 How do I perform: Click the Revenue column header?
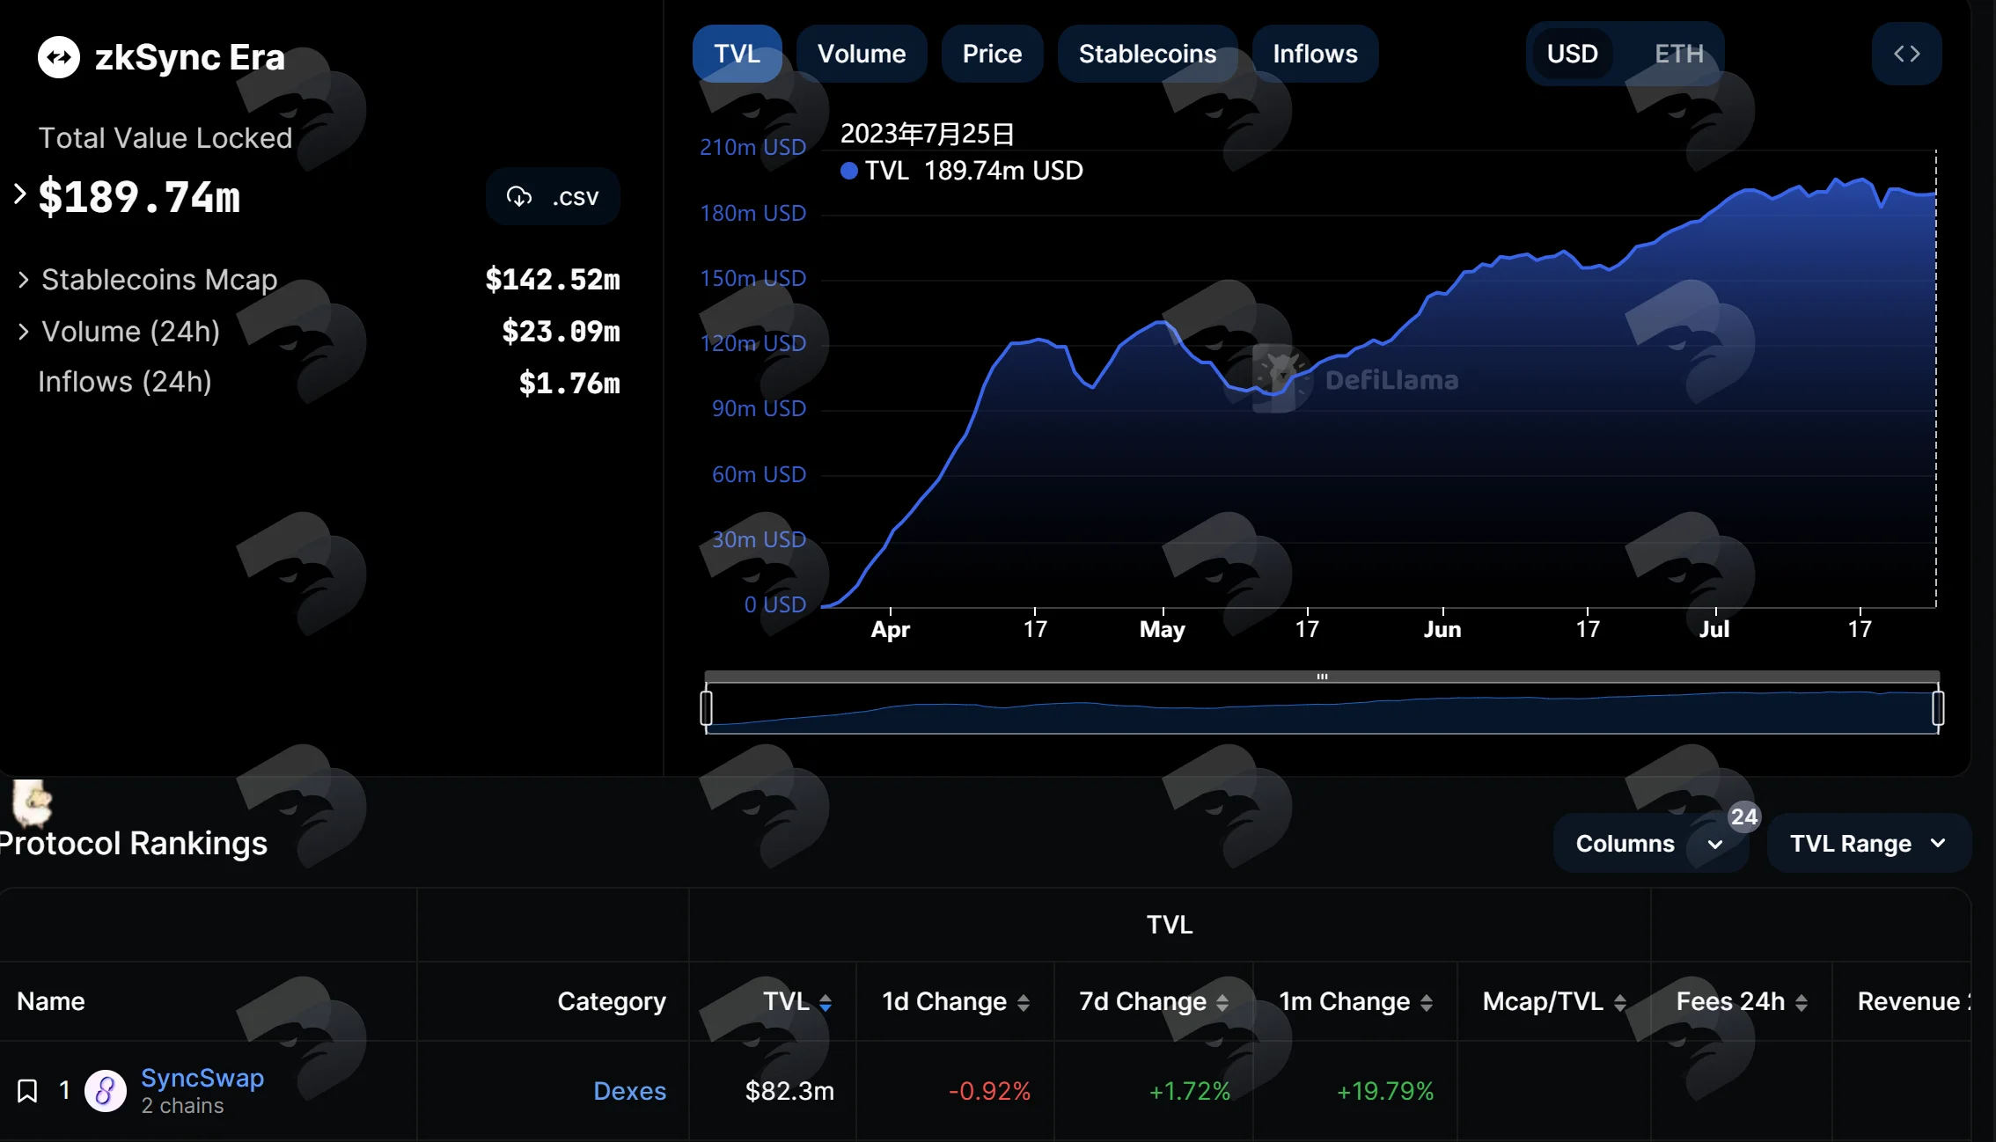pos(1914,1001)
